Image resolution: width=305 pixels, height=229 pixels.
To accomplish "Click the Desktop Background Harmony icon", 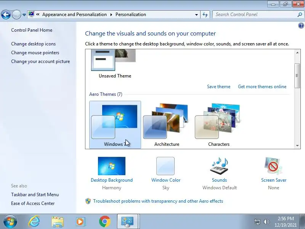I will pyautogui.click(x=112, y=166).
